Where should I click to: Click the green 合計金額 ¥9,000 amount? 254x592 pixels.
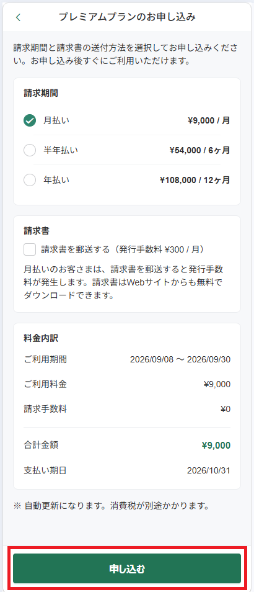pyautogui.click(x=216, y=445)
